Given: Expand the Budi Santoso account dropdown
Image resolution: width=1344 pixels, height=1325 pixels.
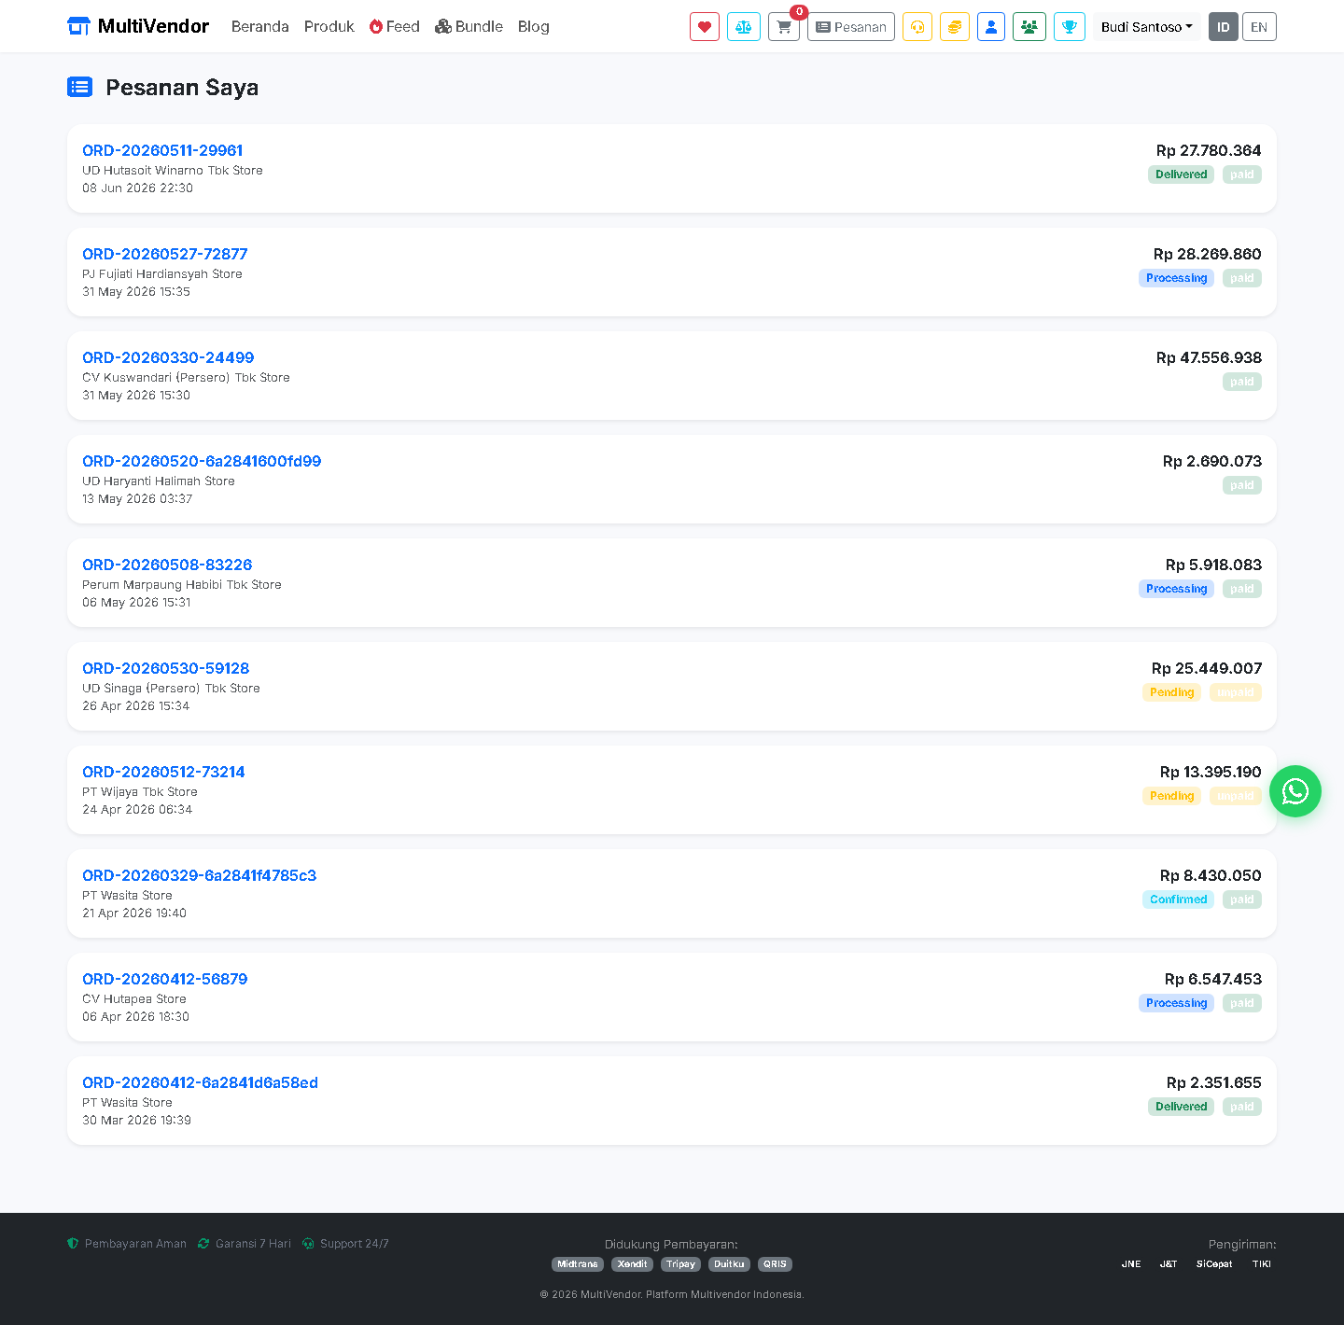Looking at the screenshot, I should point(1146,27).
